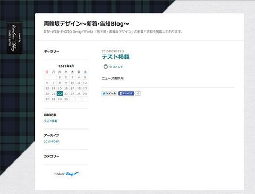Click calendar day 19
Image resolution: width=255 pixels, height=194 pixels.
85,88
